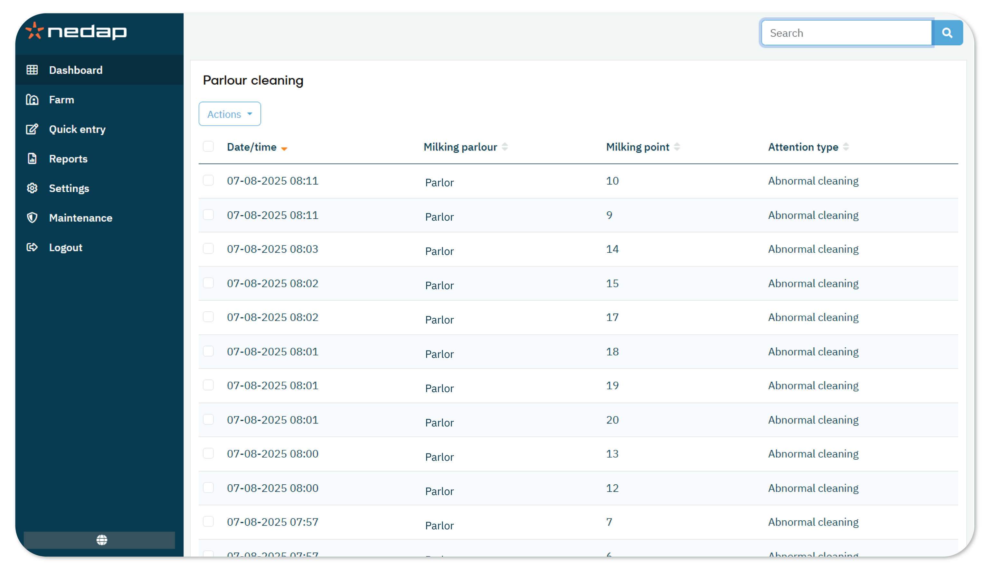Click milking point value 20
Viewport: 993px width, 575px height.
click(x=612, y=420)
